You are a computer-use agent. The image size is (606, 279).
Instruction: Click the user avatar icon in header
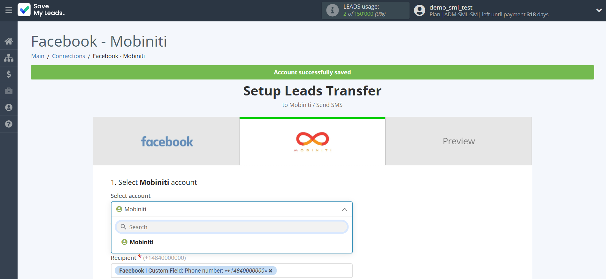coord(419,11)
